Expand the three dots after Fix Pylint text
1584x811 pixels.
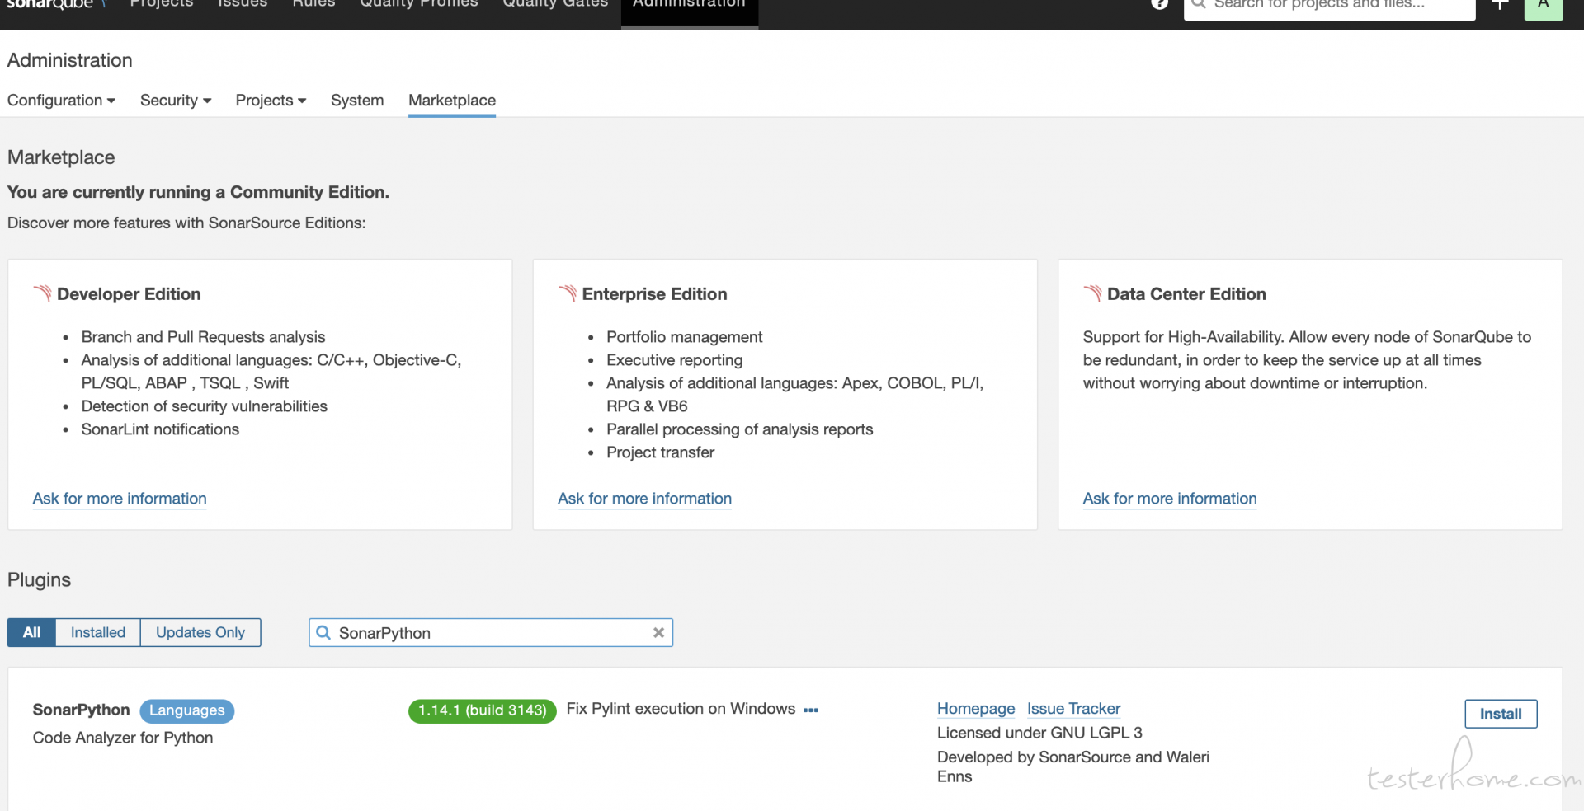click(x=811, y=710)
